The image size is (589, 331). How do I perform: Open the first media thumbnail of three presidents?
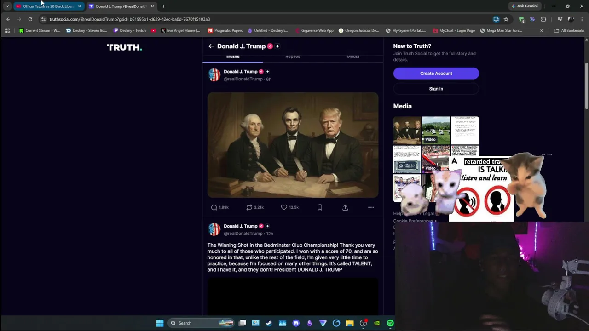coord(407,131)
